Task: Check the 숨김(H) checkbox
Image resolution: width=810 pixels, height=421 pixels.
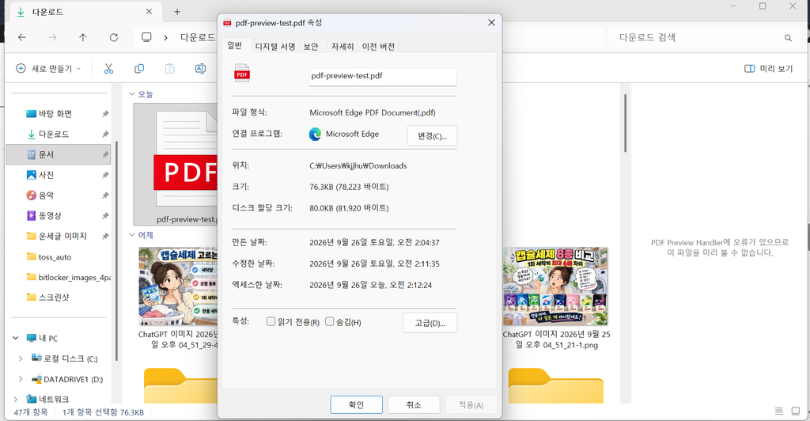Action: (x=330, y=322)
